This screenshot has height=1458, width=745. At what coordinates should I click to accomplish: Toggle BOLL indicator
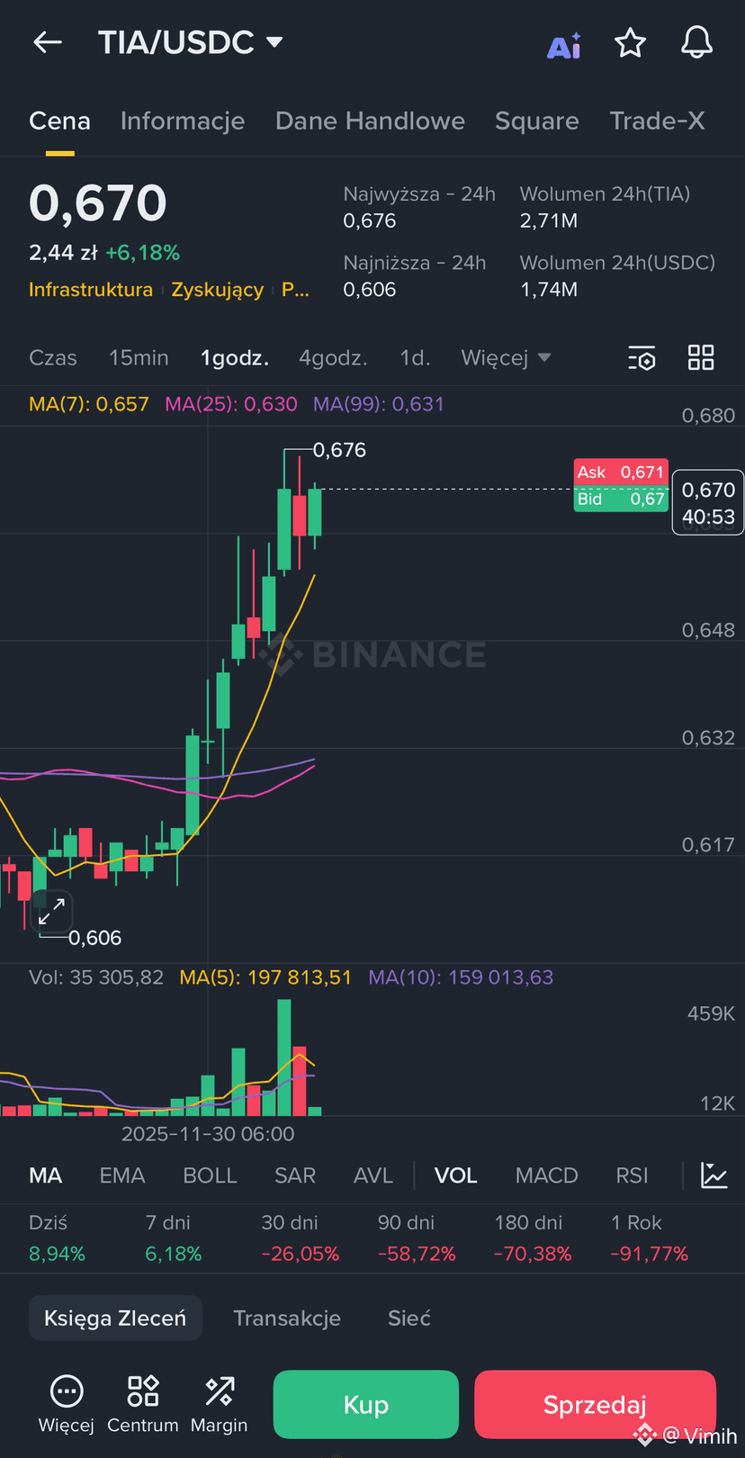tap(210, 1175)
